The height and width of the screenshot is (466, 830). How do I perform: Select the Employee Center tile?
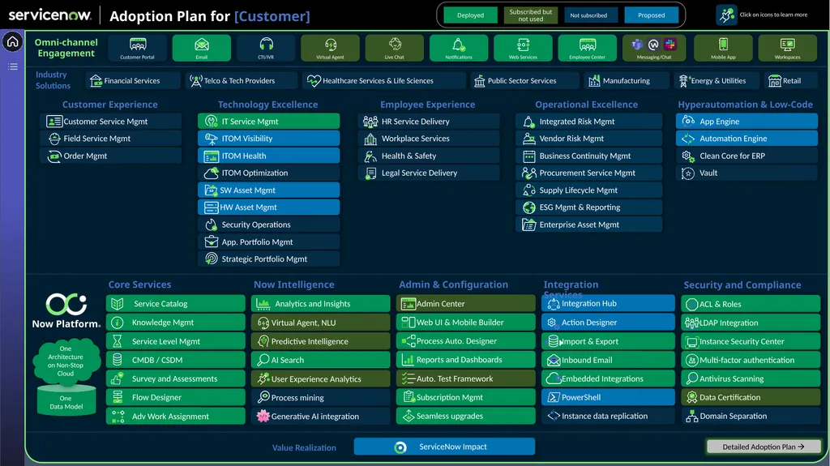click(588, 48)
